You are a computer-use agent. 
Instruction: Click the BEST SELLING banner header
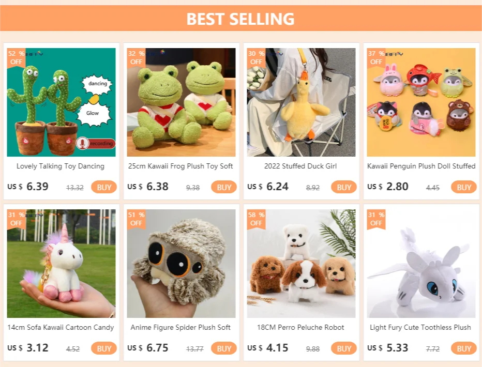(240, 19)
